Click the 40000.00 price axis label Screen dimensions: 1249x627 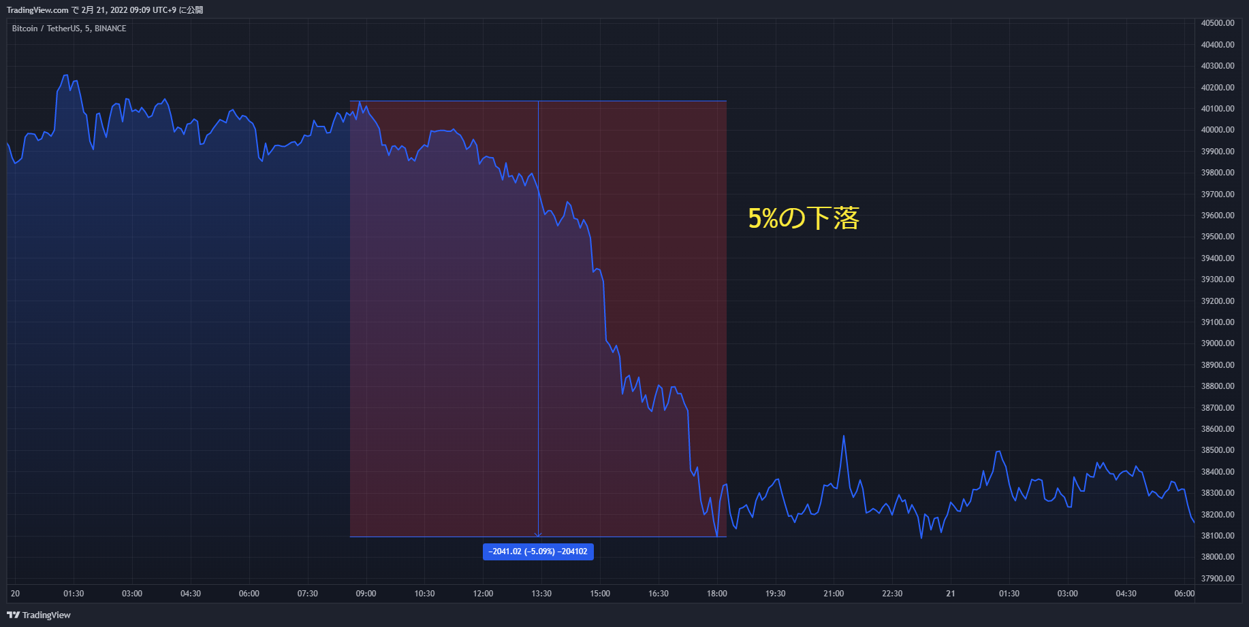[1218, 130]
